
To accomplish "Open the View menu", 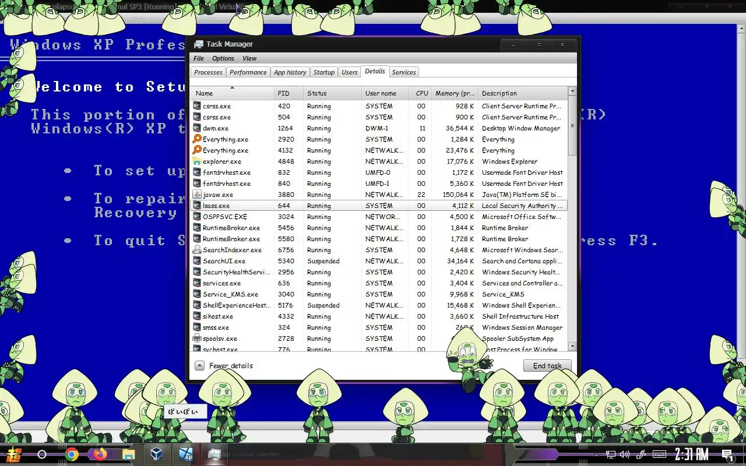I will (x=249, y=58).
